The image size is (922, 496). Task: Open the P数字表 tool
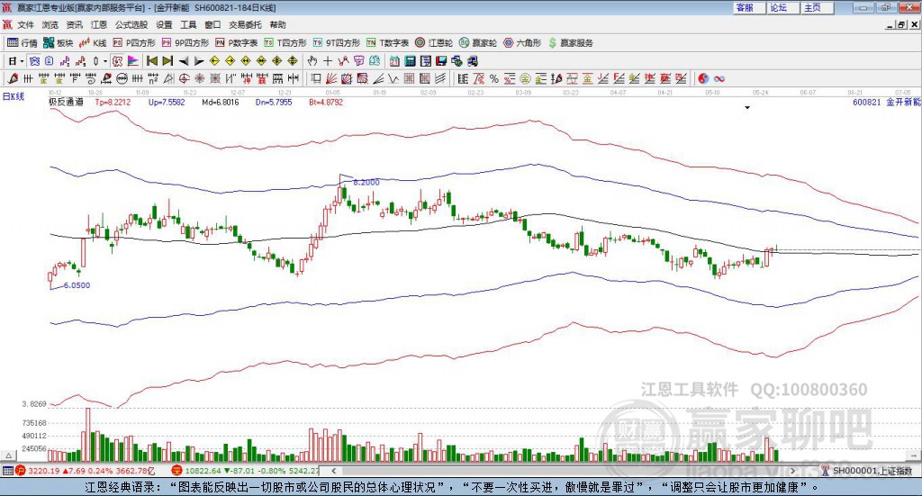[x=237, y=43]
